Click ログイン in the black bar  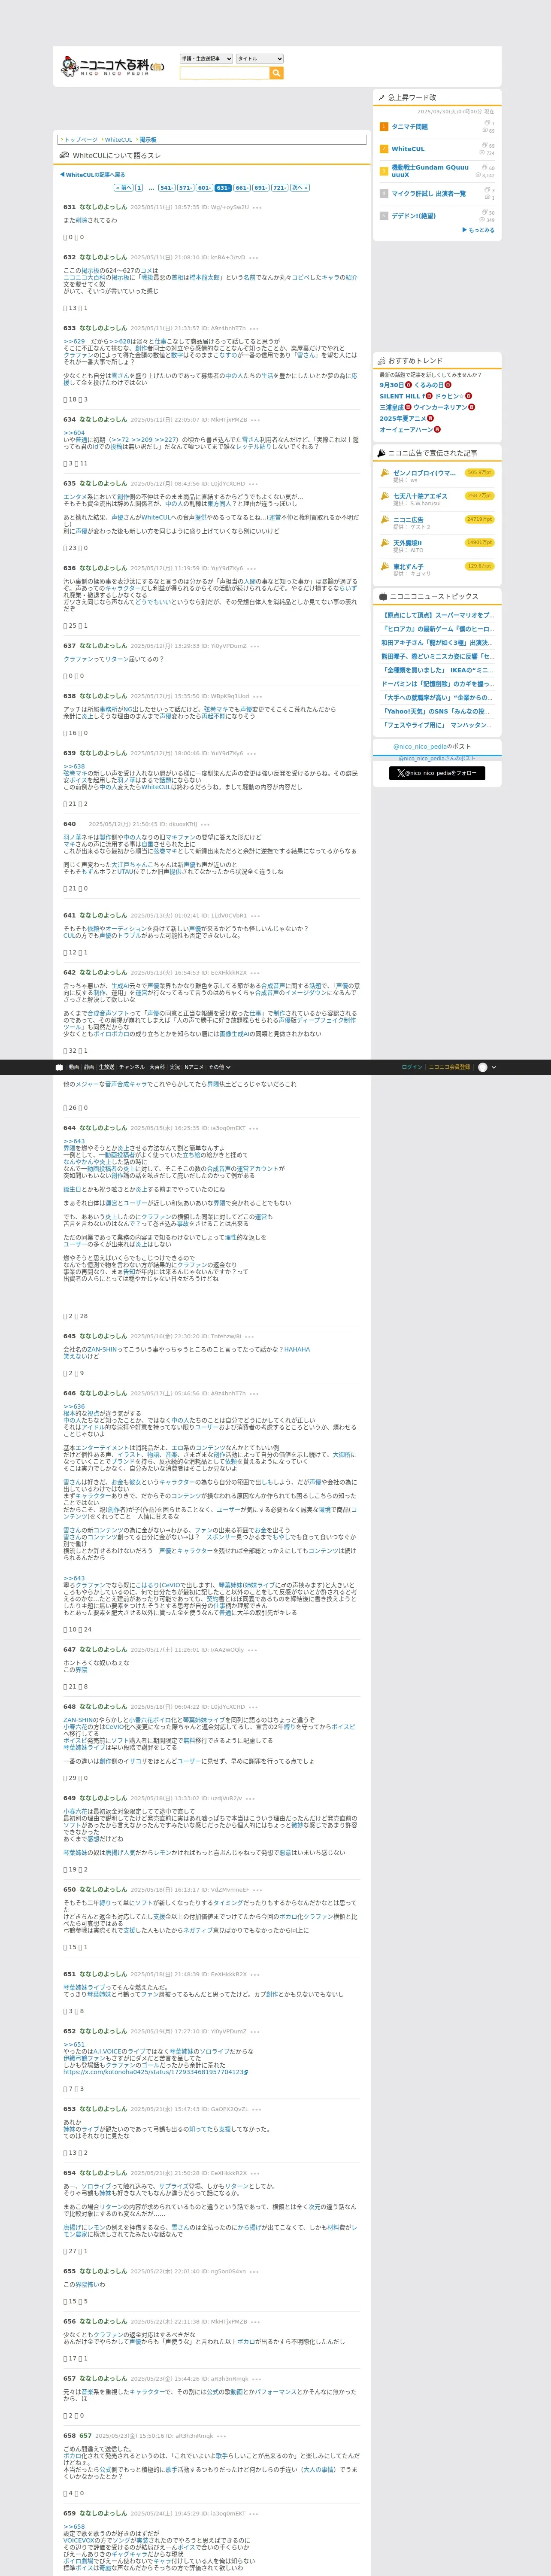coord(412,1067)
